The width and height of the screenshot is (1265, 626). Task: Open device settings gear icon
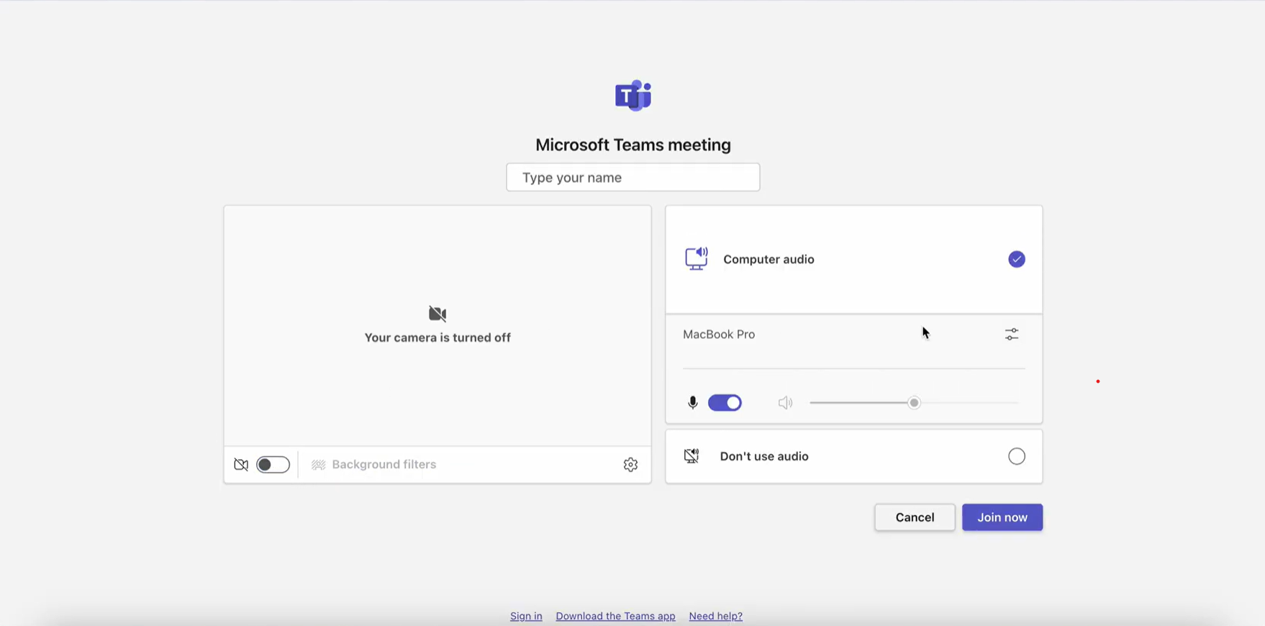tap(630, 465)
